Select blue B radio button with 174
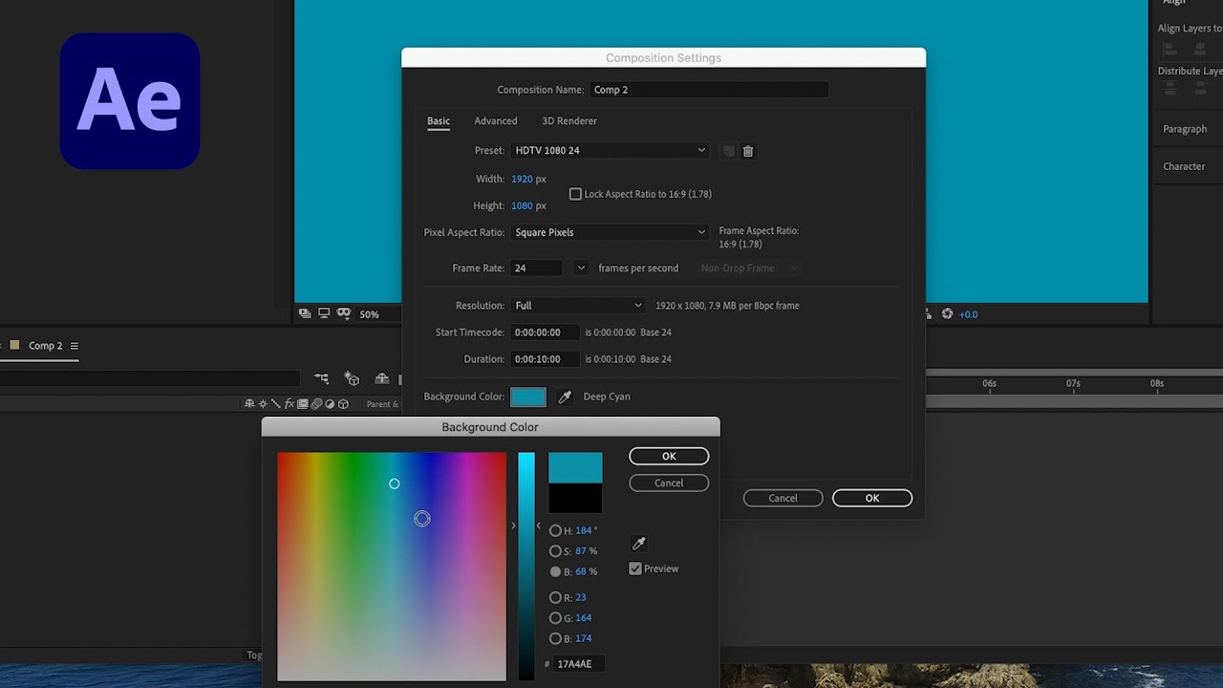This screenshot has width=1223, height=688. pyautogui.click(x=555, y=638)
